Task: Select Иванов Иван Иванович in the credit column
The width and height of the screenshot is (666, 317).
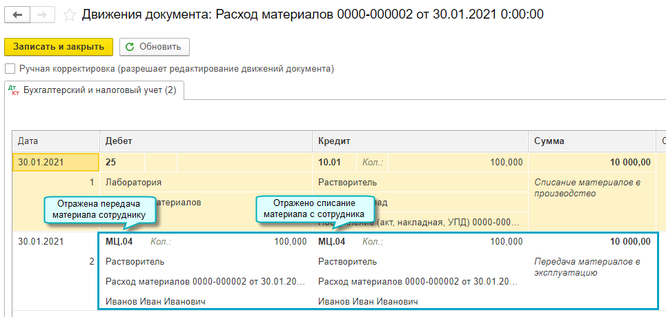Action: (x=369, y=301)
